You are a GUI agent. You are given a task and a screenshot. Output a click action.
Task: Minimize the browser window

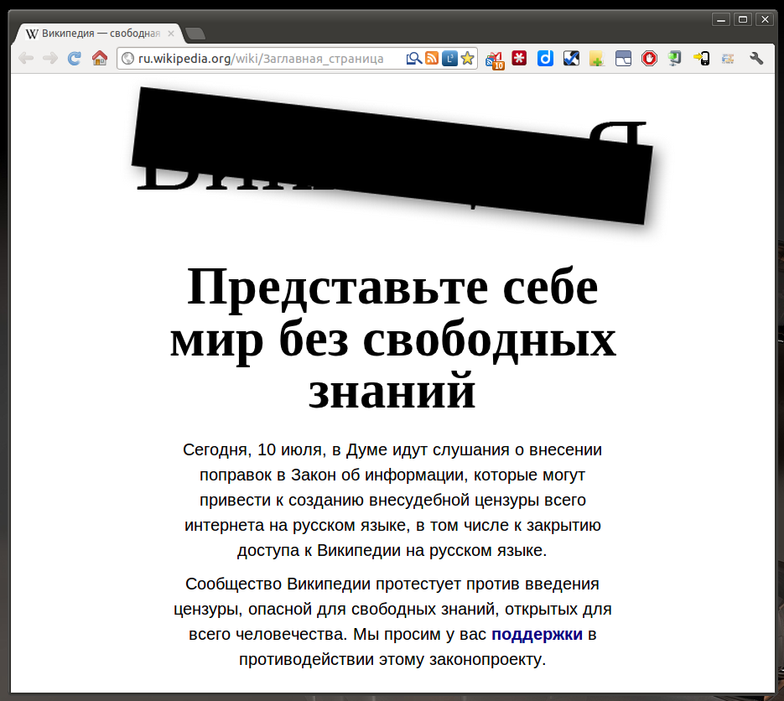720,19
